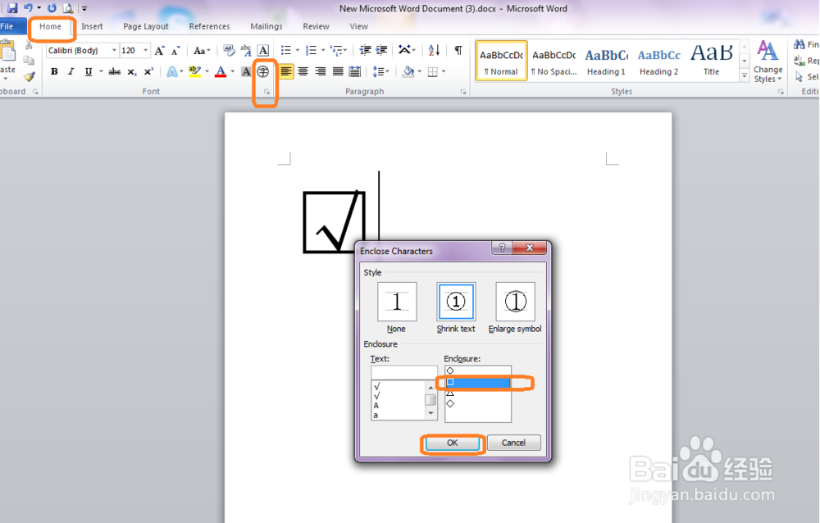
Task: Expand Customize Quick Access Toolbar arrow
Action: pyautogui.click(x=84, y=8)
